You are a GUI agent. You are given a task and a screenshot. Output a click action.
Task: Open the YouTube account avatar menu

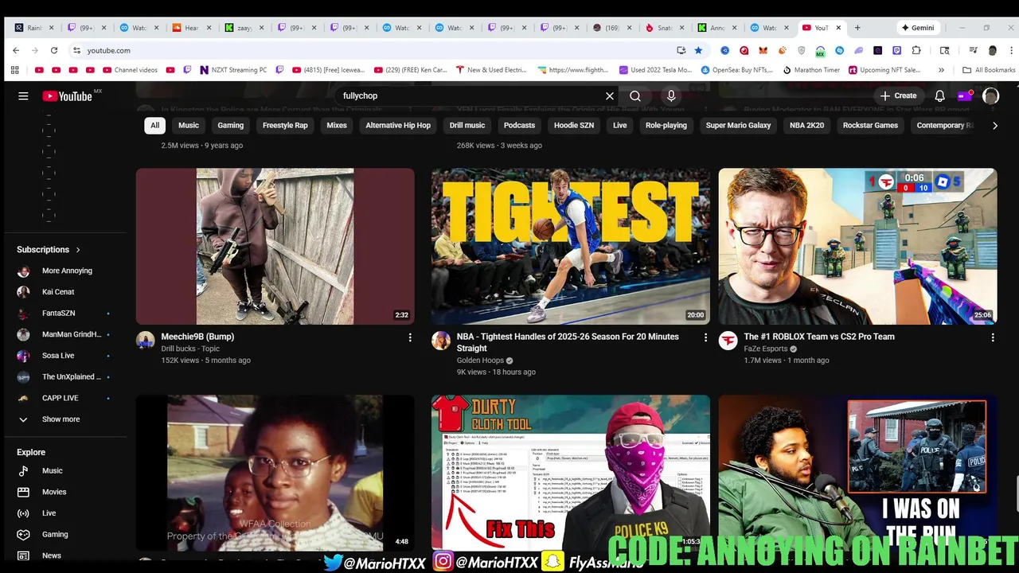990,96
